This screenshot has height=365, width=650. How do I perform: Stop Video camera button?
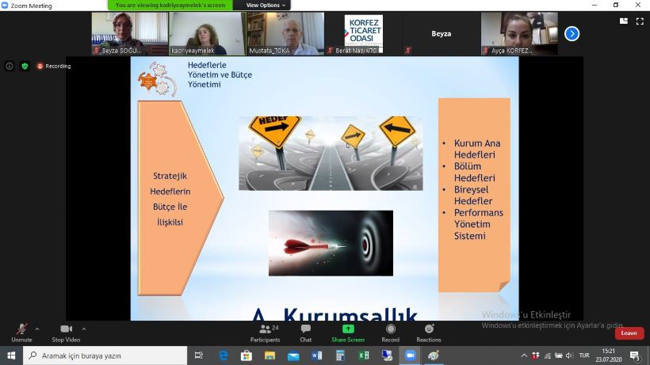click(x=66, y=333)
